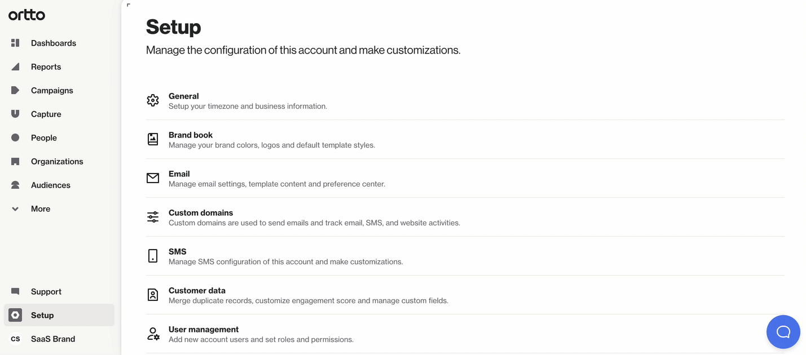Open Campaigns via its tag icon
The height and width of the screenshot is (355, 806).
click(x=15, y=90)
